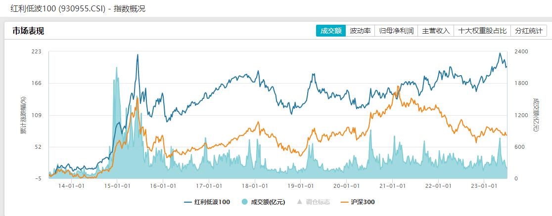
Task: Click the 223 value on the left axis
Action: tap(36, 51)
